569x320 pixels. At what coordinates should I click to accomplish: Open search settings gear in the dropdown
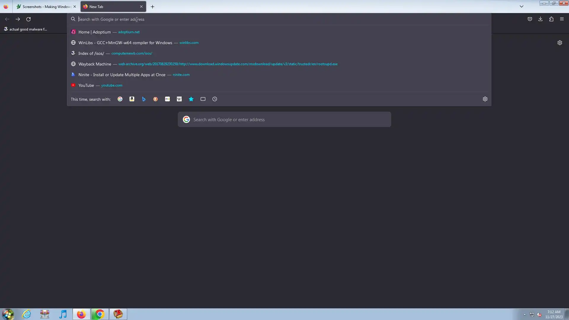coord(485,99)
